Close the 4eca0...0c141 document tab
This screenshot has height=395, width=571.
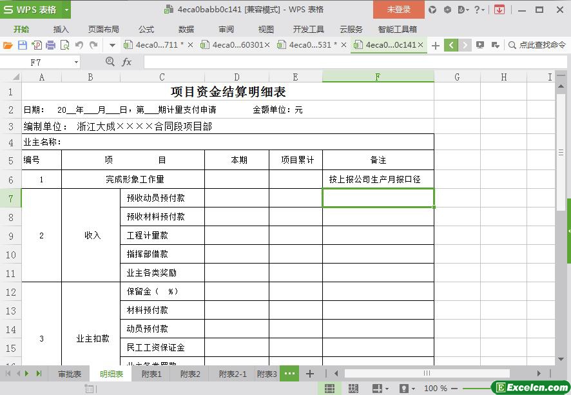(421, 44)
